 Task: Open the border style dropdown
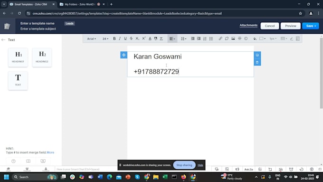pos(262,38)
